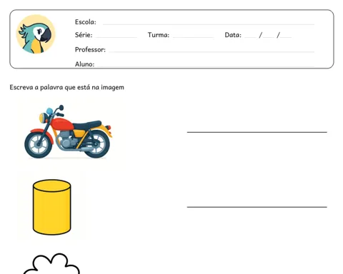Click the motorcycle's red fuel tank
Image resolution: width=343 pixels, height=274 pixels.
point(62,123)
